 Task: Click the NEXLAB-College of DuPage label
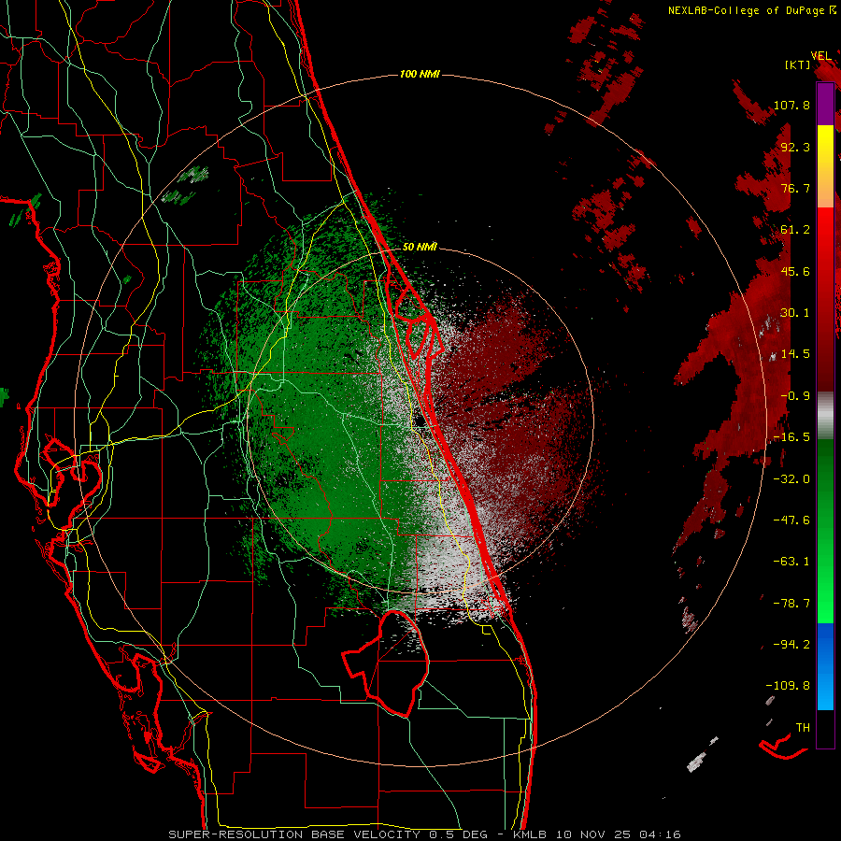click(746, 10)
